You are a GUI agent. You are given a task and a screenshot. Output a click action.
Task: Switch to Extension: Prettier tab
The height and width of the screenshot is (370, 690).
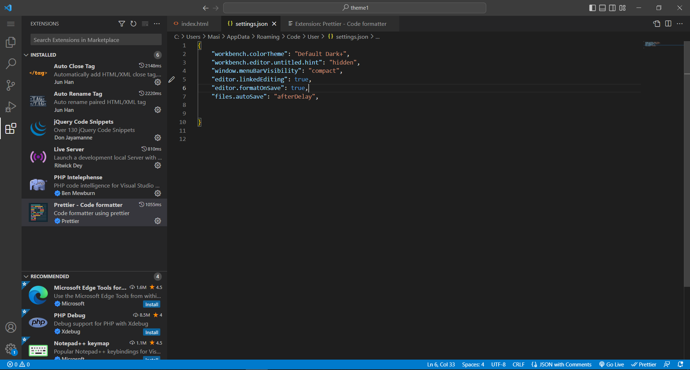pos(340,24)
